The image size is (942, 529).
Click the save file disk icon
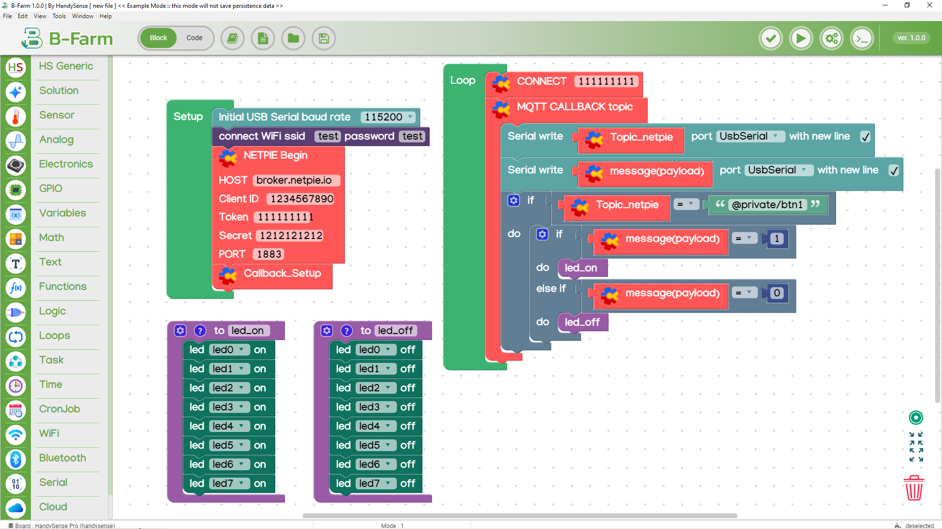point(324,38)
